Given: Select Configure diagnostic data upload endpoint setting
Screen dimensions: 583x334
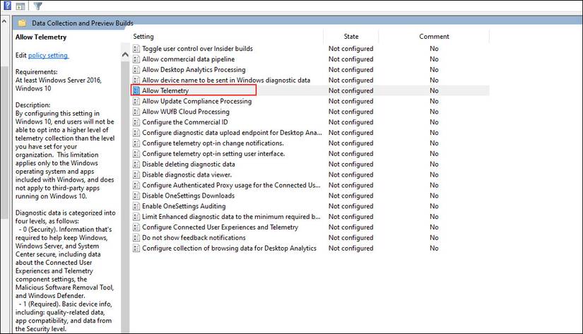Looking at the screenshot, I should [x=232, y=133].
